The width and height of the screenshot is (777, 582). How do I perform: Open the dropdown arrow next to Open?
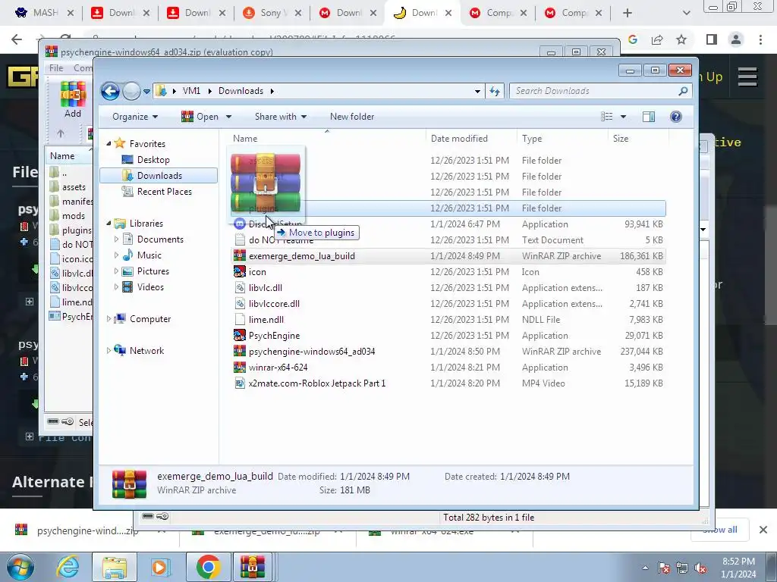click(x=228, y=117)
